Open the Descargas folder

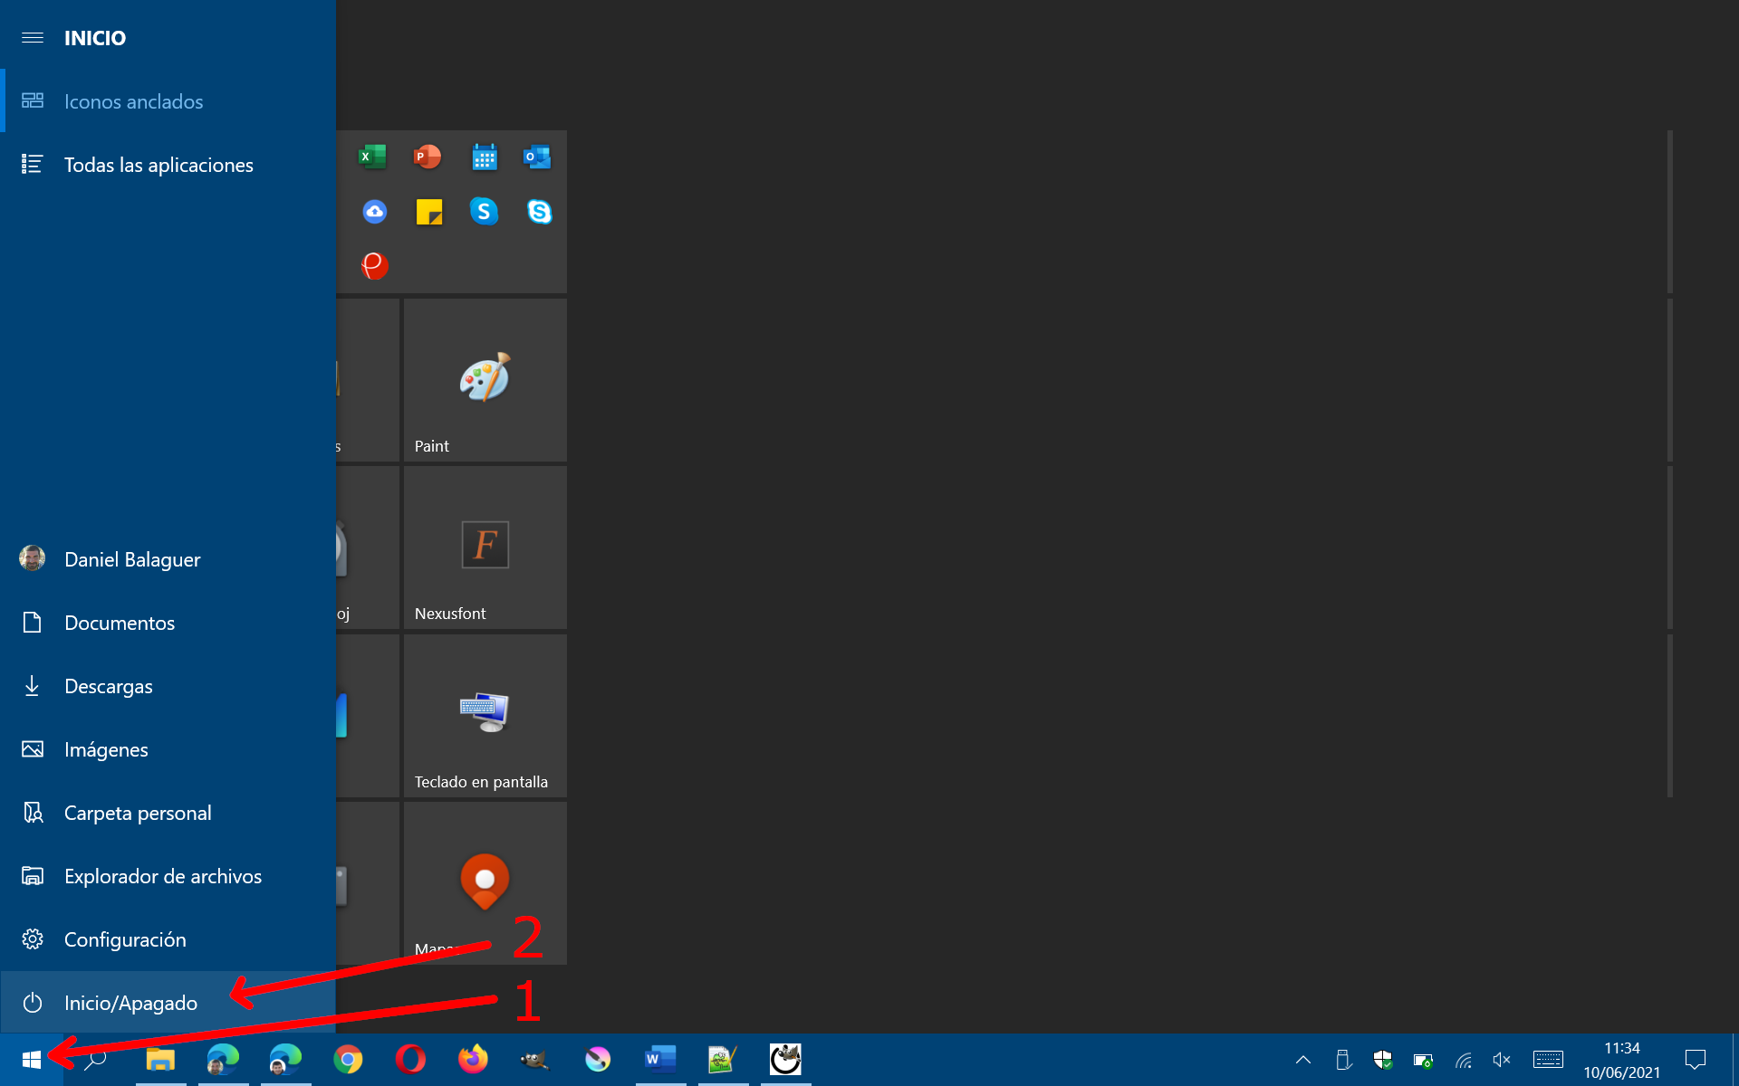[109, 686]
